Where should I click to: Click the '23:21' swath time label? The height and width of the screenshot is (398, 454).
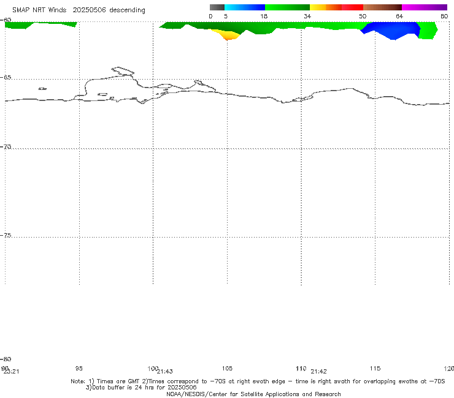11,372
